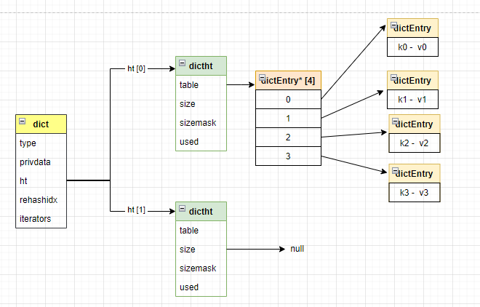This screenshot has width=480, height=307.
Task: Collapse the yellow dict container
Action: click(22, 124)
